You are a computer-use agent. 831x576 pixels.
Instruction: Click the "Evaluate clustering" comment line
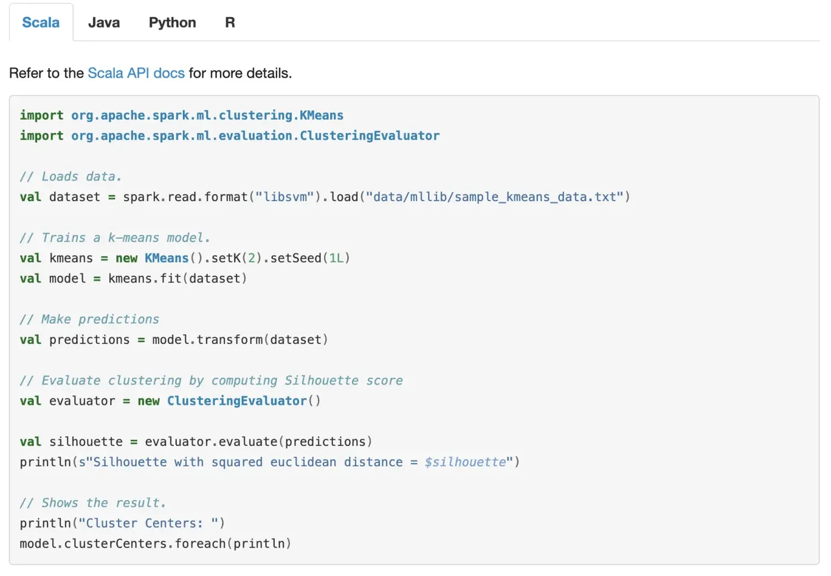211,380
